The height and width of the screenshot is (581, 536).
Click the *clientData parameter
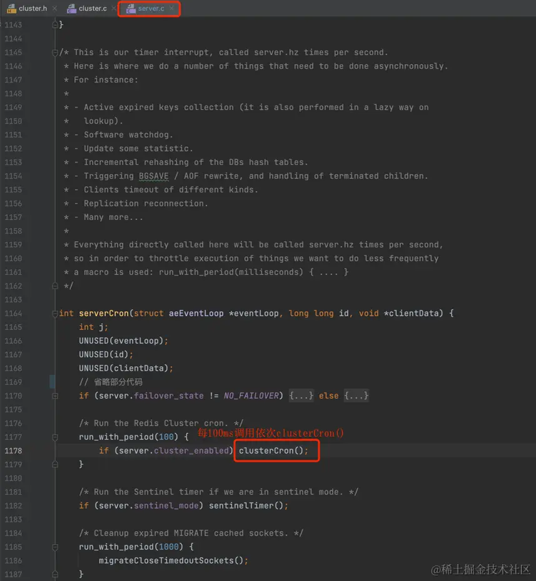(x=413, y=313)
